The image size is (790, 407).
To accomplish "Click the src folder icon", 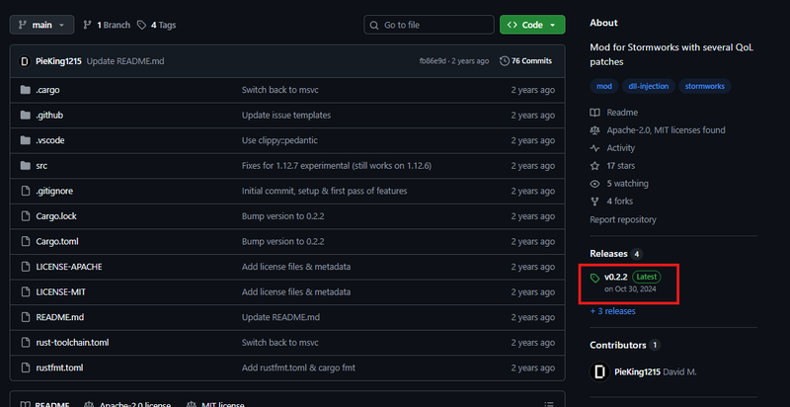I will (x=26, y=165).
